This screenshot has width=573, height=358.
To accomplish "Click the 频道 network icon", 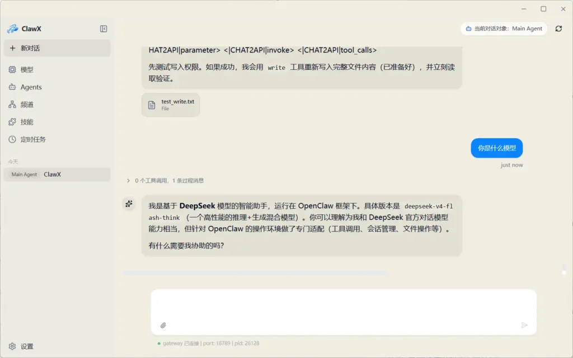I will pos(12,105).
